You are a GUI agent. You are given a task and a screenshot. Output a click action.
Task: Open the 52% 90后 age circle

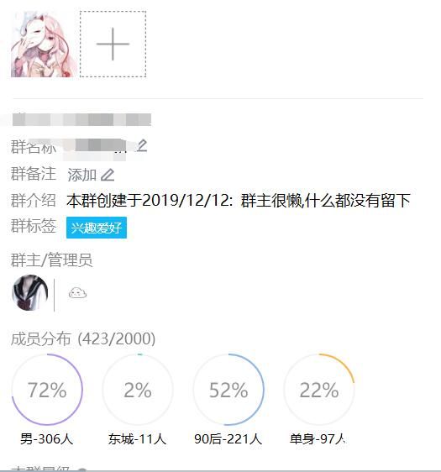[x=228, y=390]
